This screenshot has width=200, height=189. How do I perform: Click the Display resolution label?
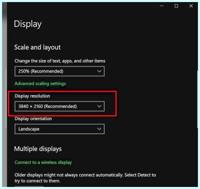point(32,96)
